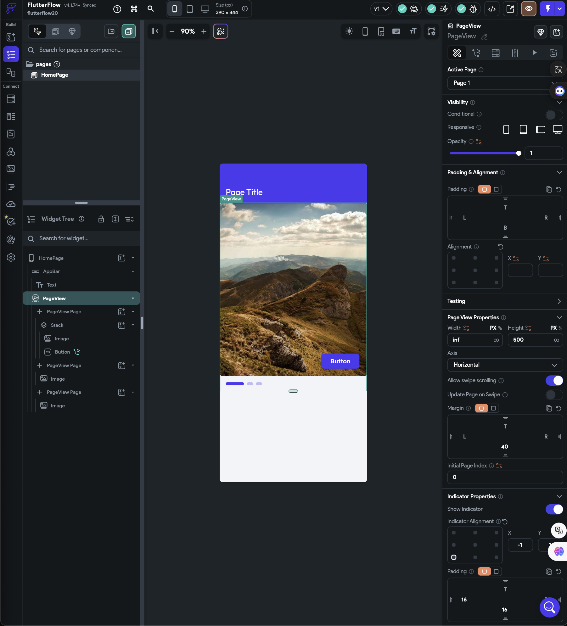The height and width of the screenshot is (626, 567).
Task: Open Widget Palette in left sidebar
Action: (11, 37)
